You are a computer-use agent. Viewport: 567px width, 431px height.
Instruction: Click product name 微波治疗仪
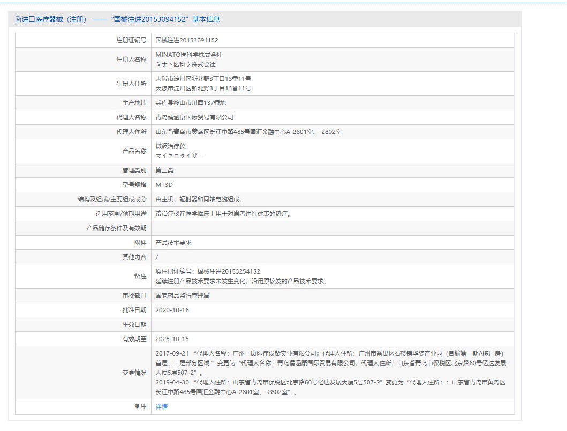(170, 146)
